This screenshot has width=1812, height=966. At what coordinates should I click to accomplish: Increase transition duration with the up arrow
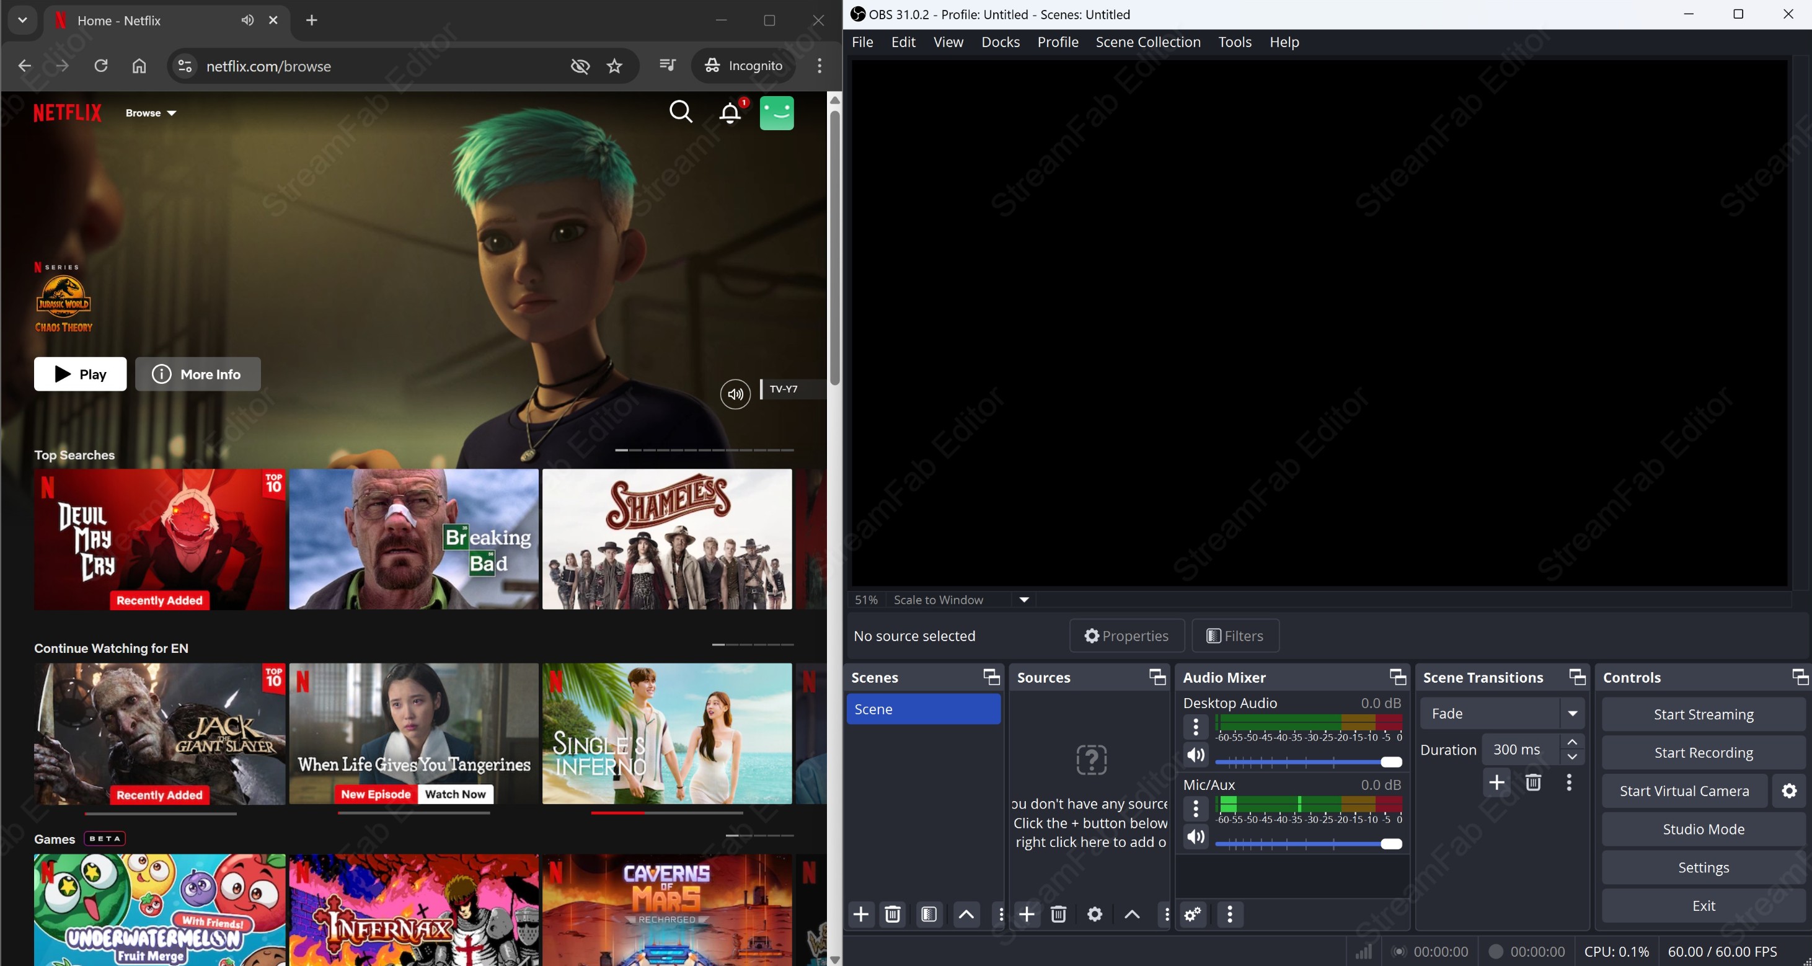tap(1572, 742)
